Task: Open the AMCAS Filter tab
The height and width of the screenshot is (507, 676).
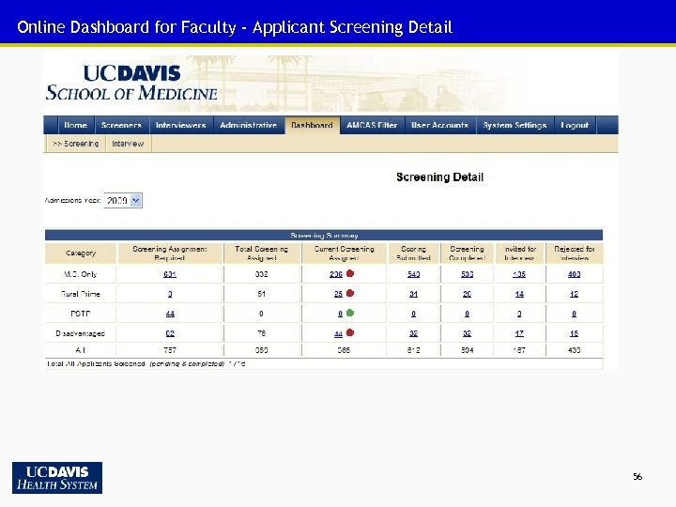Action: point(372,125)
